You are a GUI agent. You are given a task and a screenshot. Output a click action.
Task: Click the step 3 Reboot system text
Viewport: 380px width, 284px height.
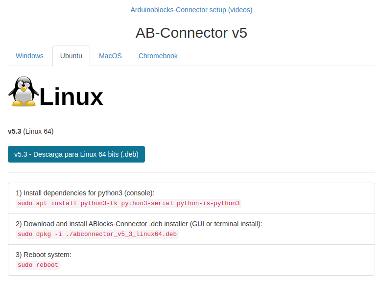(x=44, y=255)
